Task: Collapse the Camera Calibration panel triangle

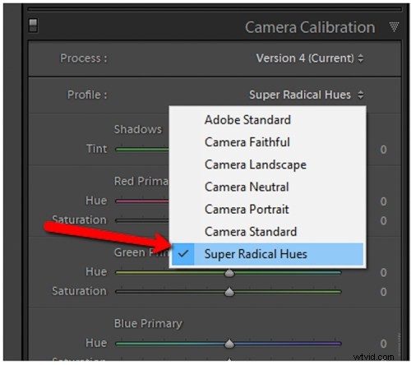Action: click(394, 27)
